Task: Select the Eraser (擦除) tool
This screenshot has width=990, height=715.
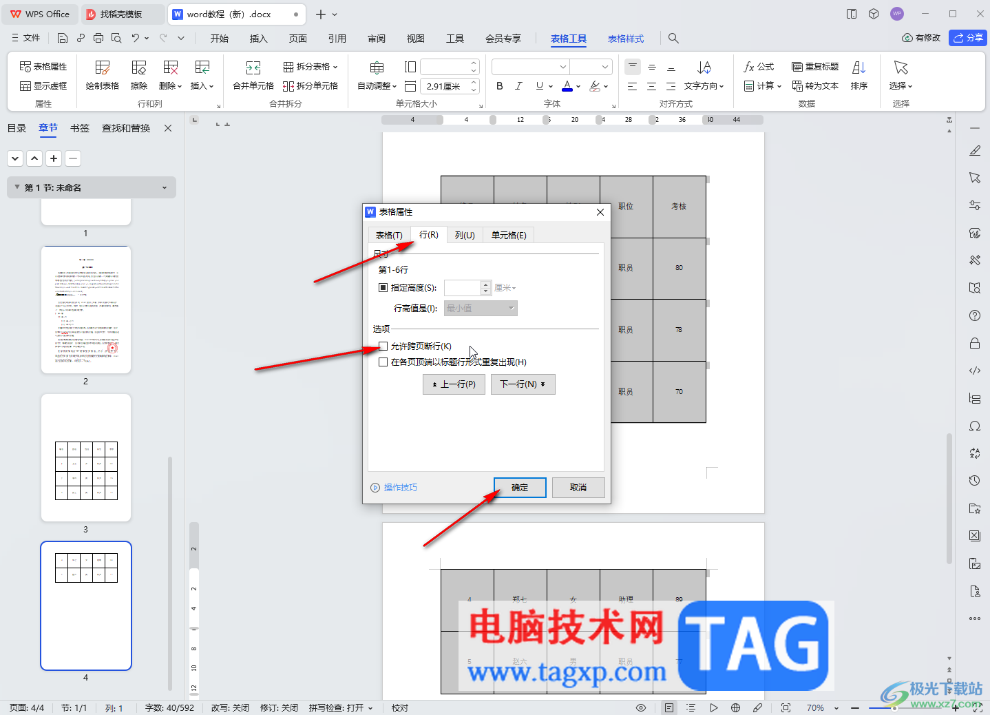Action: (139, 76)
